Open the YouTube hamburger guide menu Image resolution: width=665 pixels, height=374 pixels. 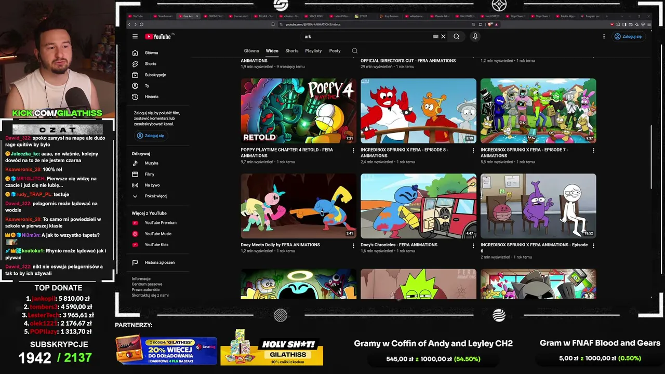135,36
